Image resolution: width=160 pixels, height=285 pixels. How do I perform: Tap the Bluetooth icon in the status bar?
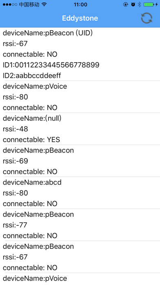(x=139, y=5)
